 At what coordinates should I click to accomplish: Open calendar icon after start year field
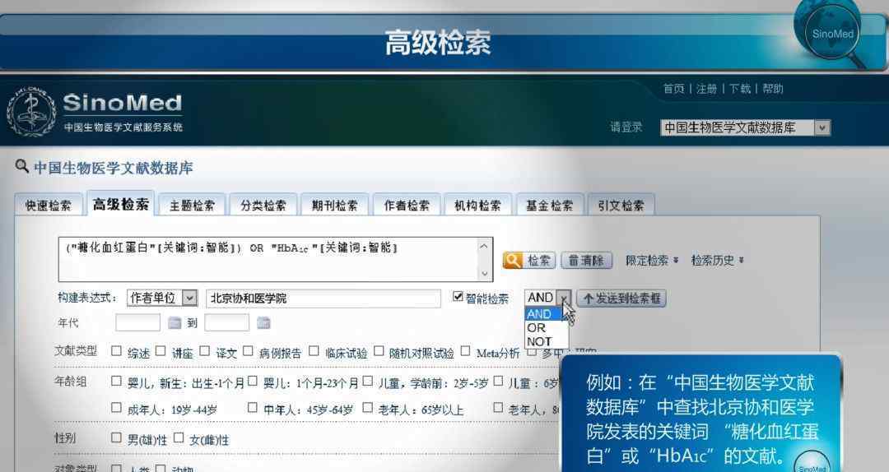[175, 323]
